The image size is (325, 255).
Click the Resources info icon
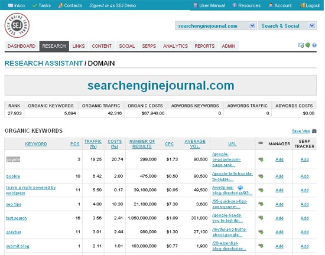(x=235, y=5)
